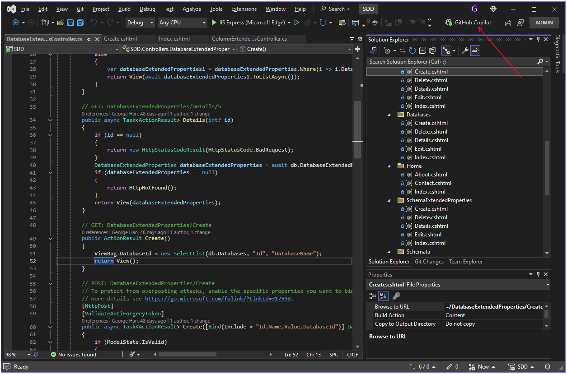Switch Properties panel to categorized view
The width and height of the screenshot is (567, 374).
[x=373, y=296]
